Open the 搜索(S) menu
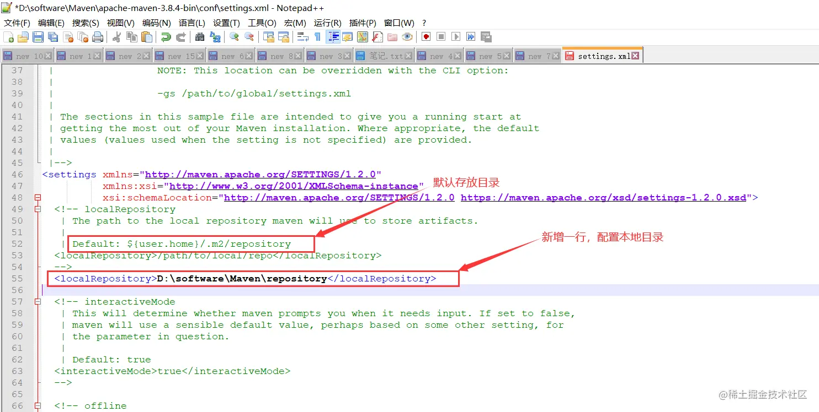 86,23
